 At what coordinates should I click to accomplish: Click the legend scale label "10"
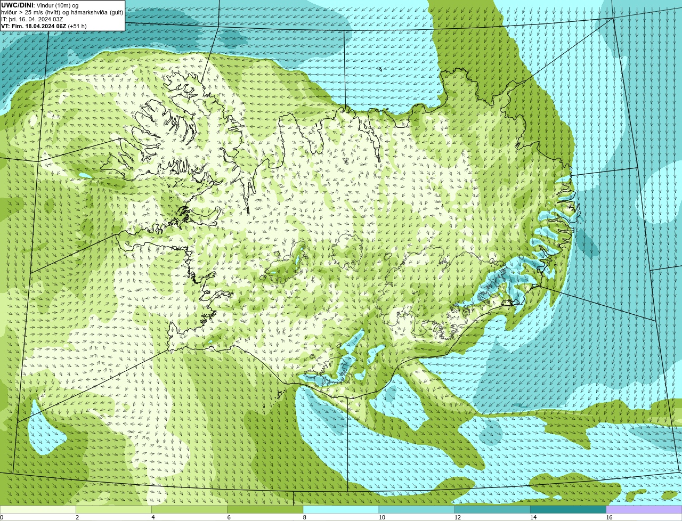coord(382,517)
